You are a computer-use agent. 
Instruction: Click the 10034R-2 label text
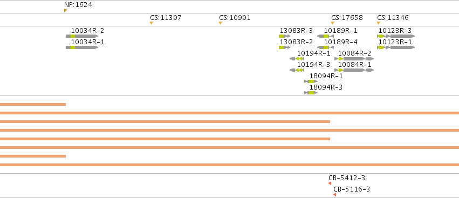pos(88,31)
